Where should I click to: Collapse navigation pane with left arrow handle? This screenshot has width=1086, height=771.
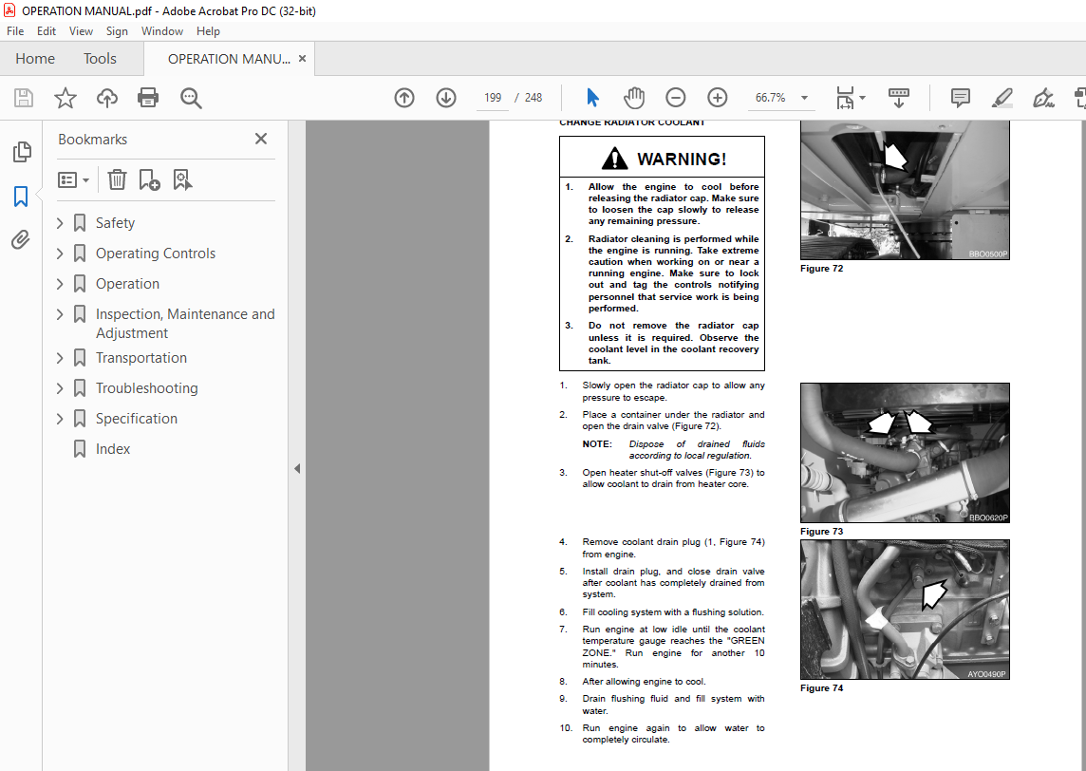[x=297, y=469]
